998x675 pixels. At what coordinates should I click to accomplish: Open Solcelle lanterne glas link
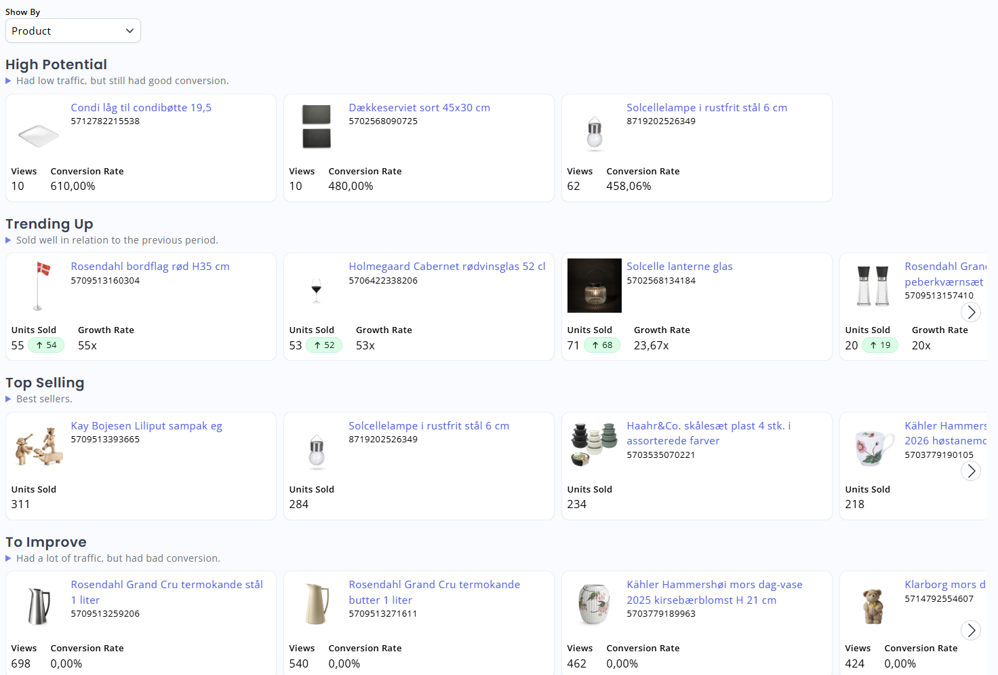679,266
